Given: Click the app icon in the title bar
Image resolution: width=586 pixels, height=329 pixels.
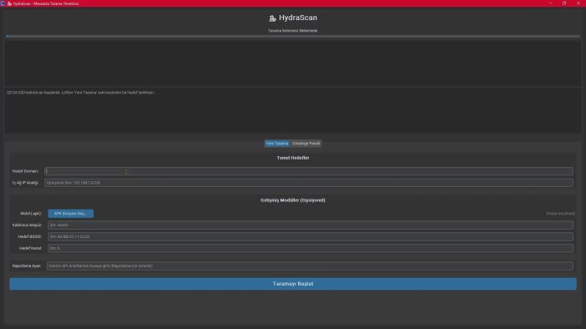Looking at the screenshot, I should coord(3,3).
